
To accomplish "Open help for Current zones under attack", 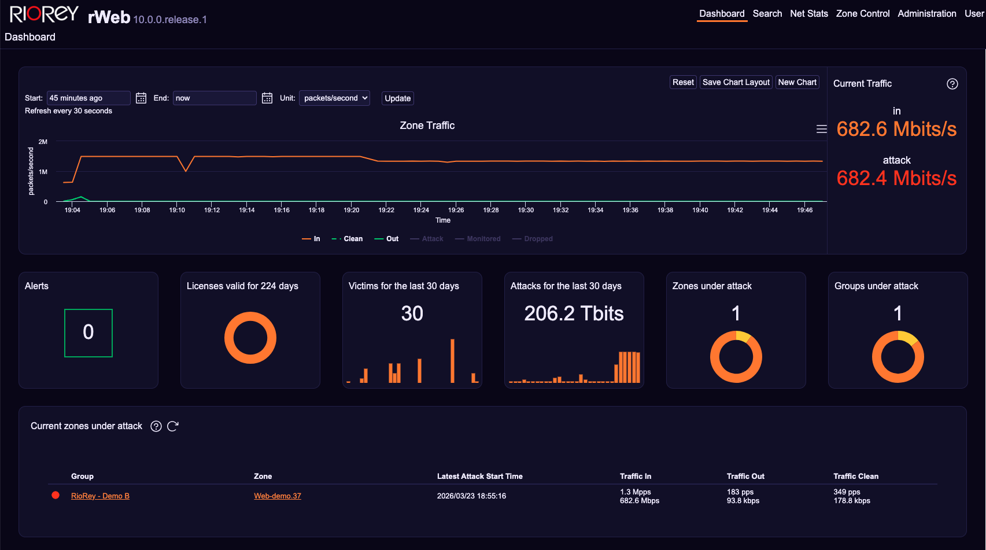I will [156, 426].
